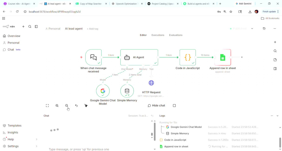Reset canvas zoom icon
This screenshot has height=151, width=282.
click(76, 106)
